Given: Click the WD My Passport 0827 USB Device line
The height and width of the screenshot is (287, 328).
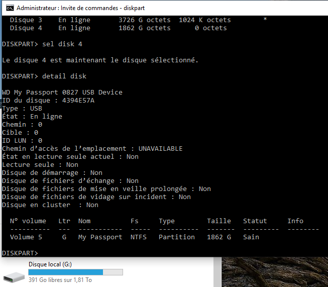Looking at the screenshot, I should click(62, 92).
